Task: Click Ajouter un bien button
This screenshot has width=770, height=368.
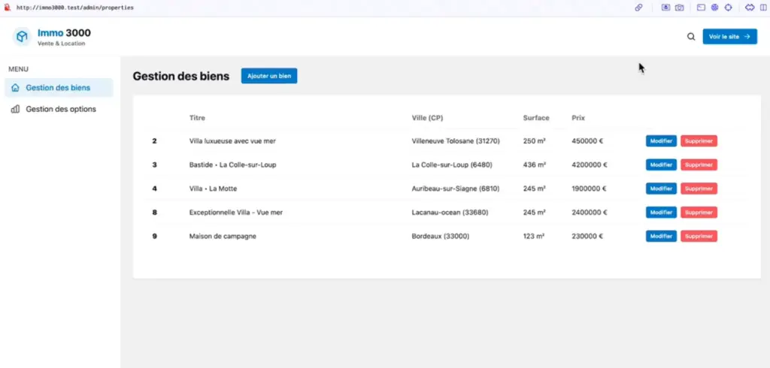Action: coord(269,76)
